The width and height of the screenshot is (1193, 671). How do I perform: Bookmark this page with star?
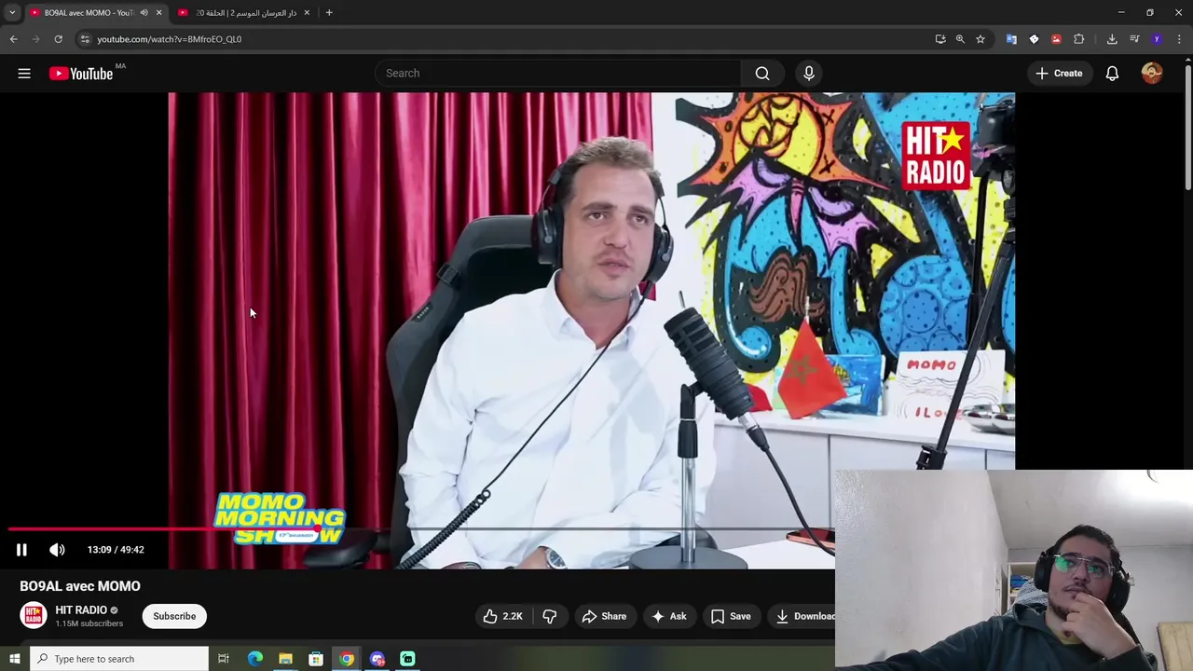(980, 39)
